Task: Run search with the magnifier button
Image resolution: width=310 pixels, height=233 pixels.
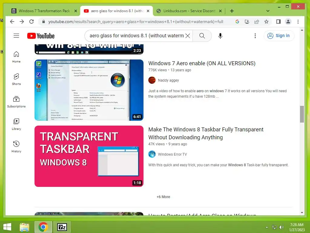Action: [x=202, y=36]
